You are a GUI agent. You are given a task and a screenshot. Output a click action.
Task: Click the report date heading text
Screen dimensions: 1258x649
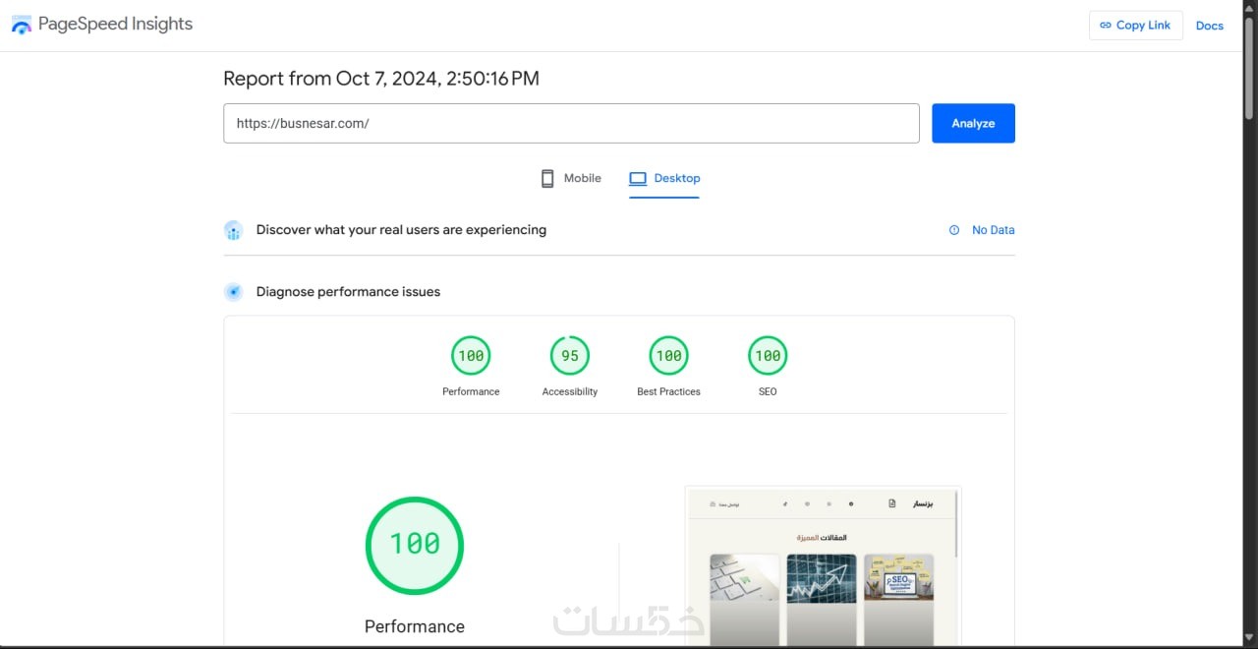(381, 79)
